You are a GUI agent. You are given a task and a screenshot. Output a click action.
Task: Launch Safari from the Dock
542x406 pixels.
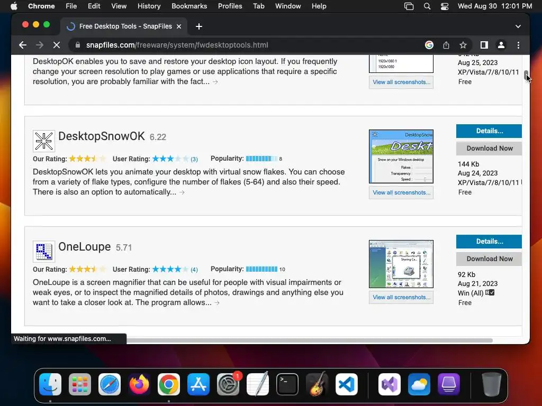click(x=110, y=384)
